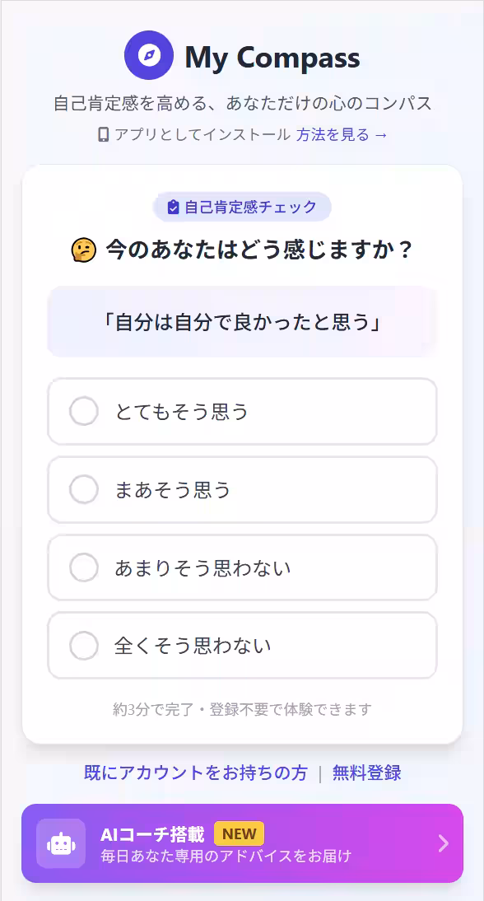The width and height of the screenshot is (484, 901).
Task: Select あまりそう思わない as your answer
Action: [242, 567]
